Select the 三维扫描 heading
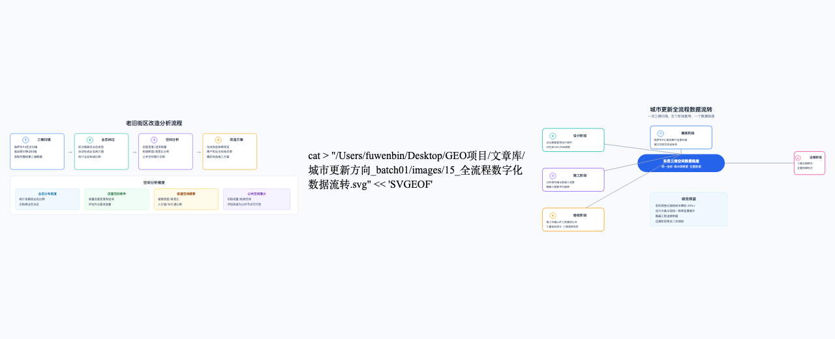This screenshot has height=339, width=835. tap(44, 140)
